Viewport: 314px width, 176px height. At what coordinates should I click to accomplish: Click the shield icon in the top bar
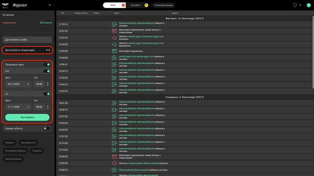tap(295, 5)
